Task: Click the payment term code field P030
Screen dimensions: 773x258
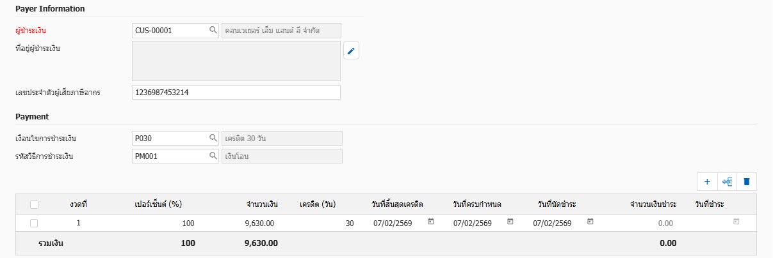Action: point(170,138)
